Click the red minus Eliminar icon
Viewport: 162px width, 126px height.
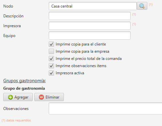(41, 97)
